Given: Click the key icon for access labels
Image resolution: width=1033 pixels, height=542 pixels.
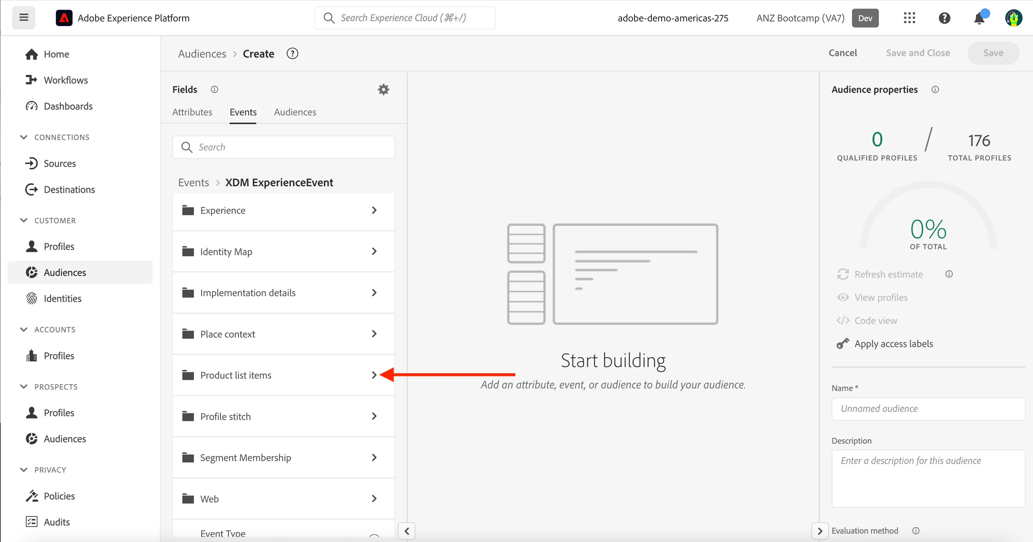Looking at the screenshot, I should 842,343.
